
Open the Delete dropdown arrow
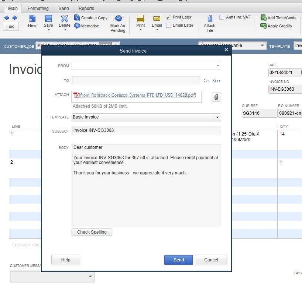click(x=65, y=30)
